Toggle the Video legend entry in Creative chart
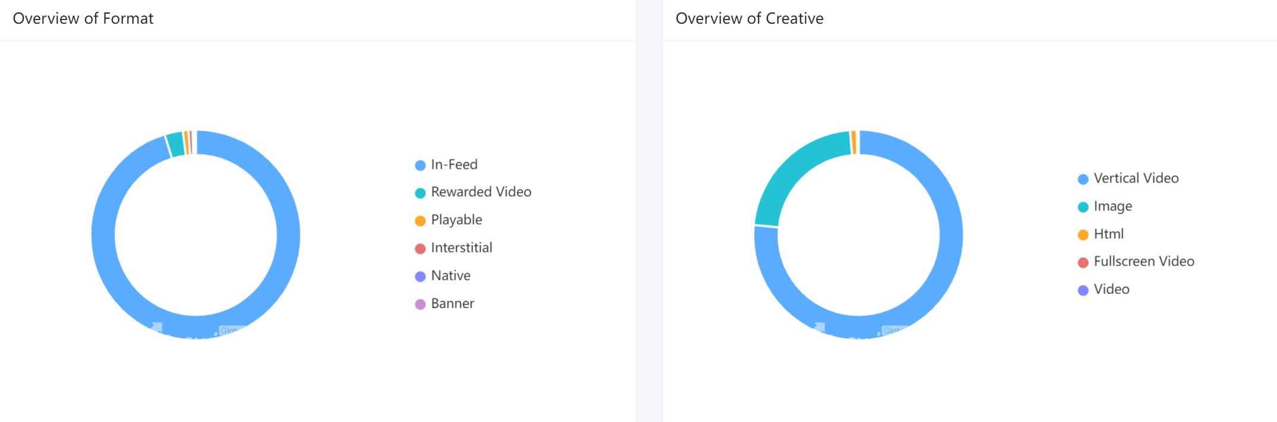This screenshot has height=422, width=1277. tap(1104, 289)
